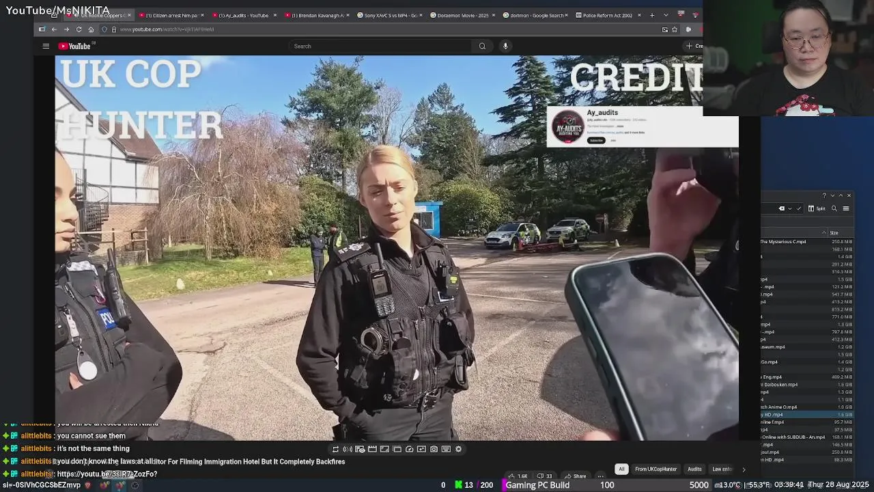874x492 pixels.
Task: Click the Share button under the video
Action: point(576,476)
